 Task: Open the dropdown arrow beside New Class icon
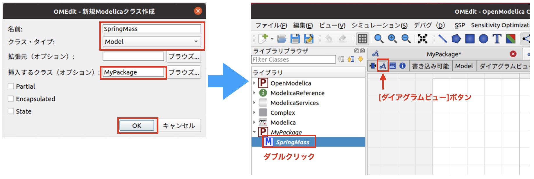tap(272, 39)
